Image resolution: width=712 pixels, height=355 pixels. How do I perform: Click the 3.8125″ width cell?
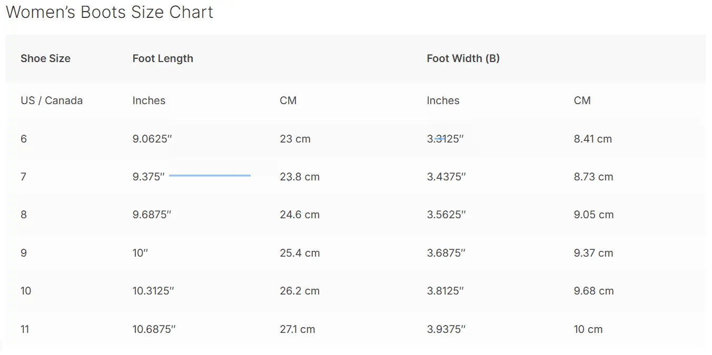point(446,291)
